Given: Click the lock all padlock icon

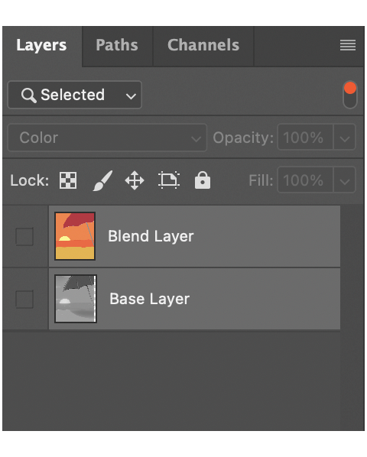Looking at the screenshot, I should pos(203,180).
